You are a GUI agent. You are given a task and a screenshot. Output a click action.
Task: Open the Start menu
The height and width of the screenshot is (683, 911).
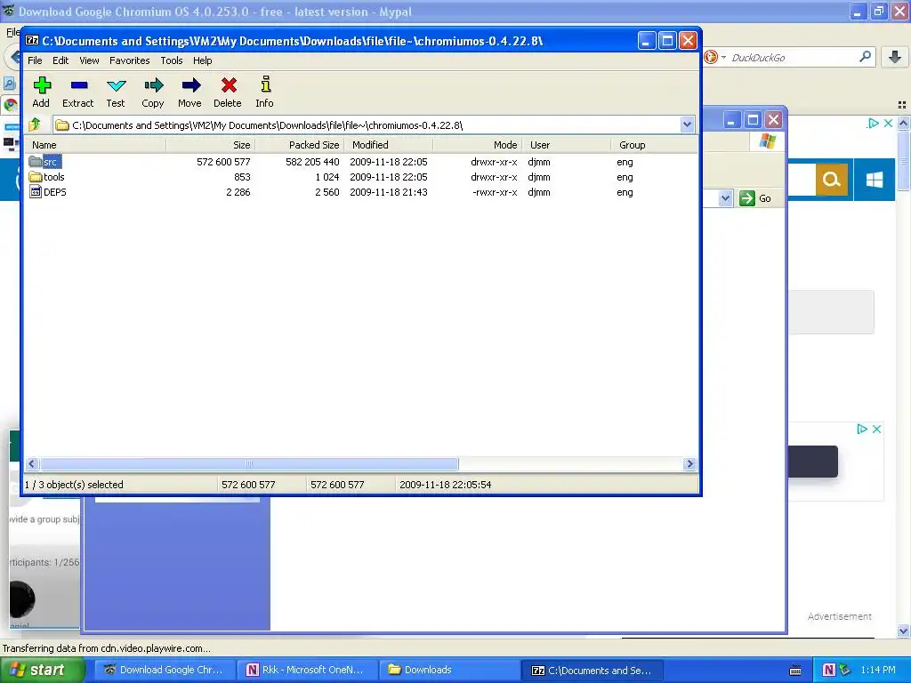pyautogui.click(x=42, y=670)
